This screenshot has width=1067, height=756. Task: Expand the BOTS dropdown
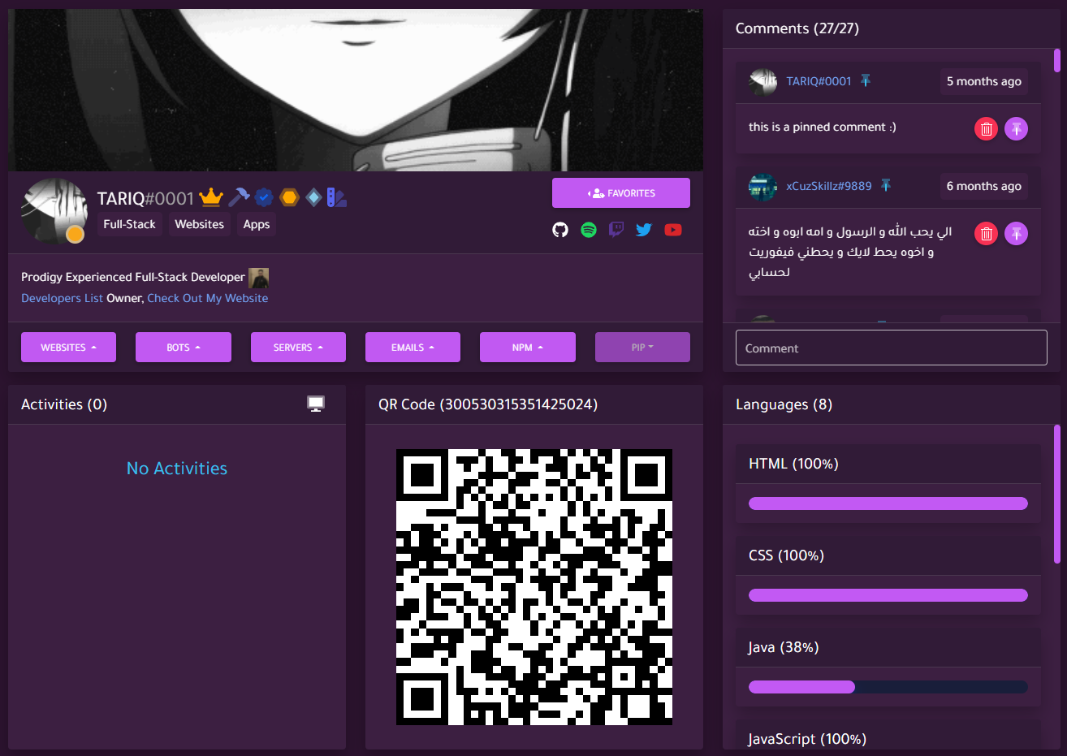[184, 347]
